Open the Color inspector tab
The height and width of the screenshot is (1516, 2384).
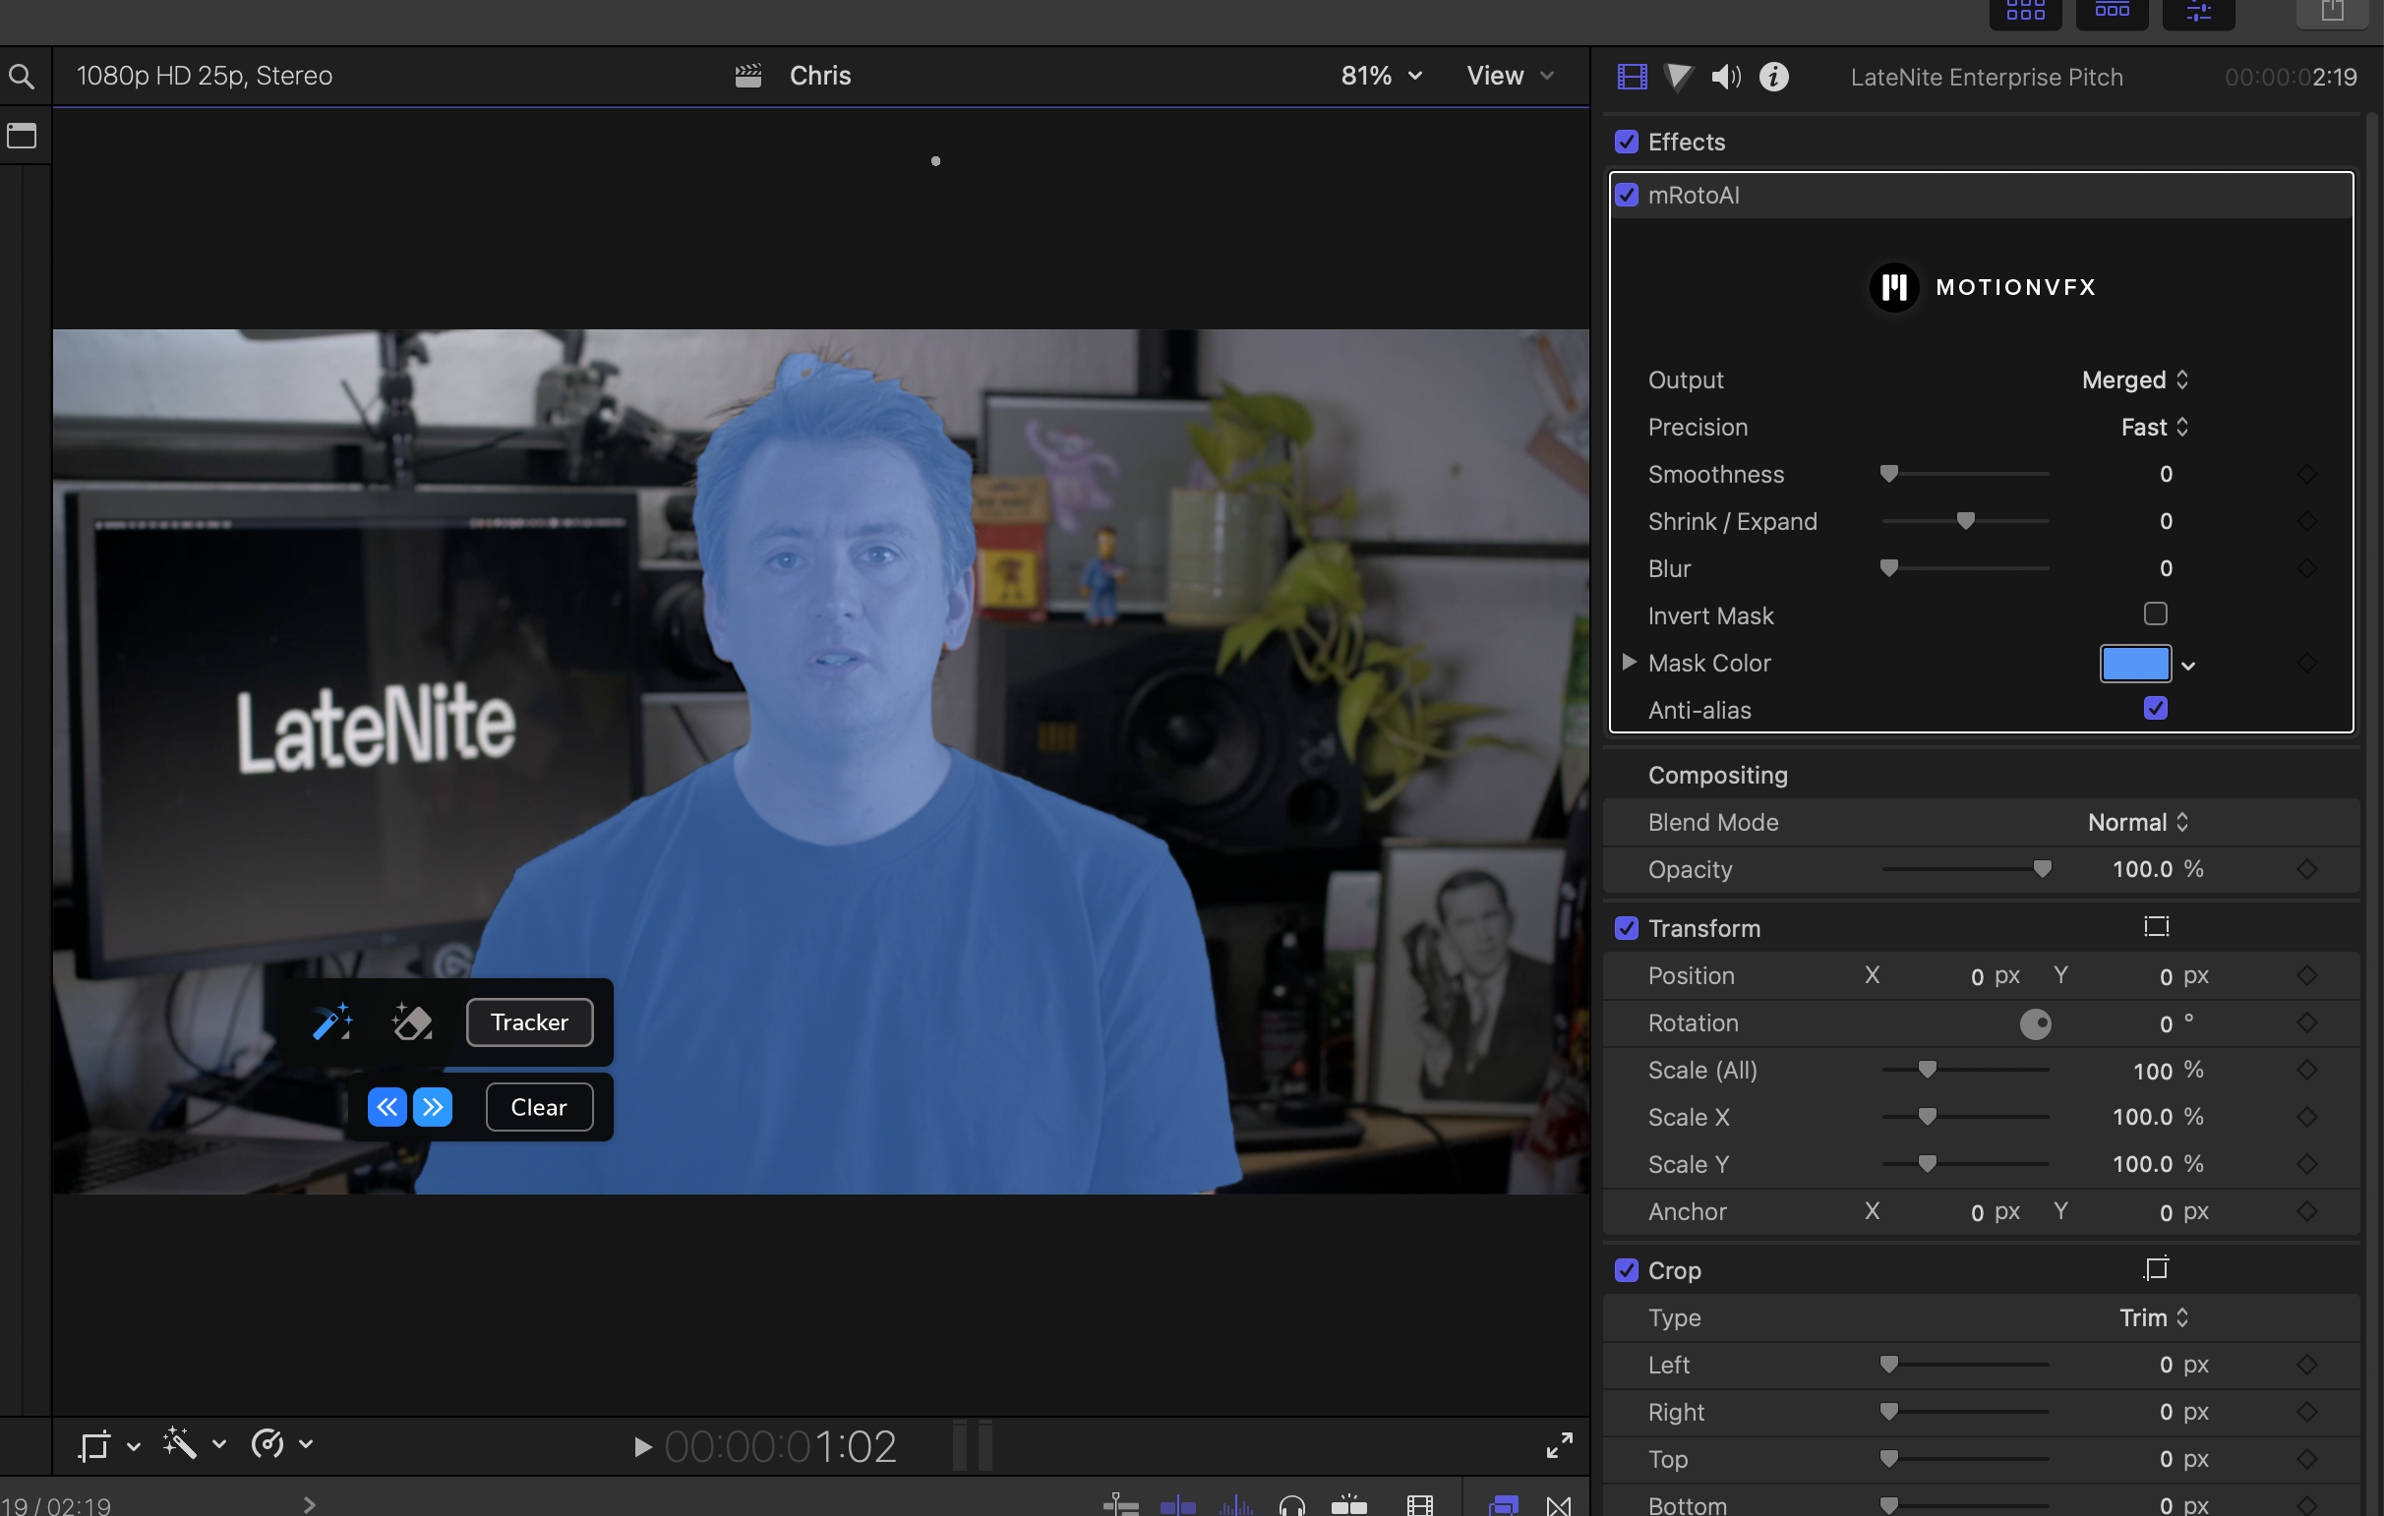coord(1679,77)
